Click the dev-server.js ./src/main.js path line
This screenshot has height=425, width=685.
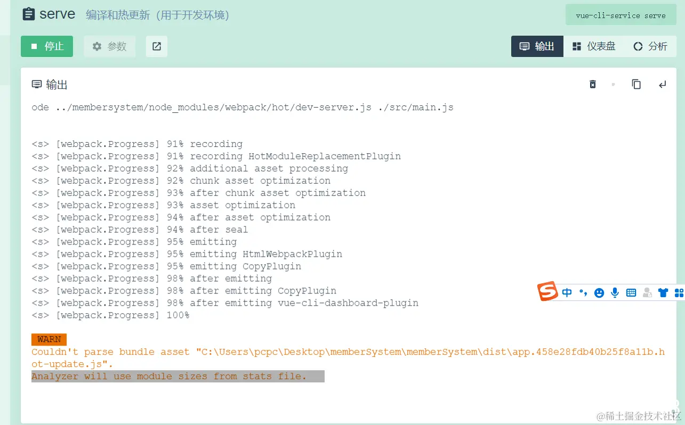(x=243, y=107)
